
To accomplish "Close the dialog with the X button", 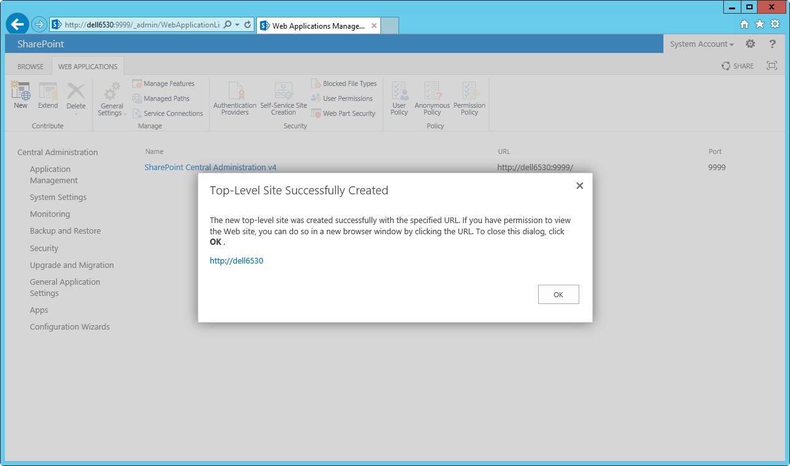I will (580, 186).
